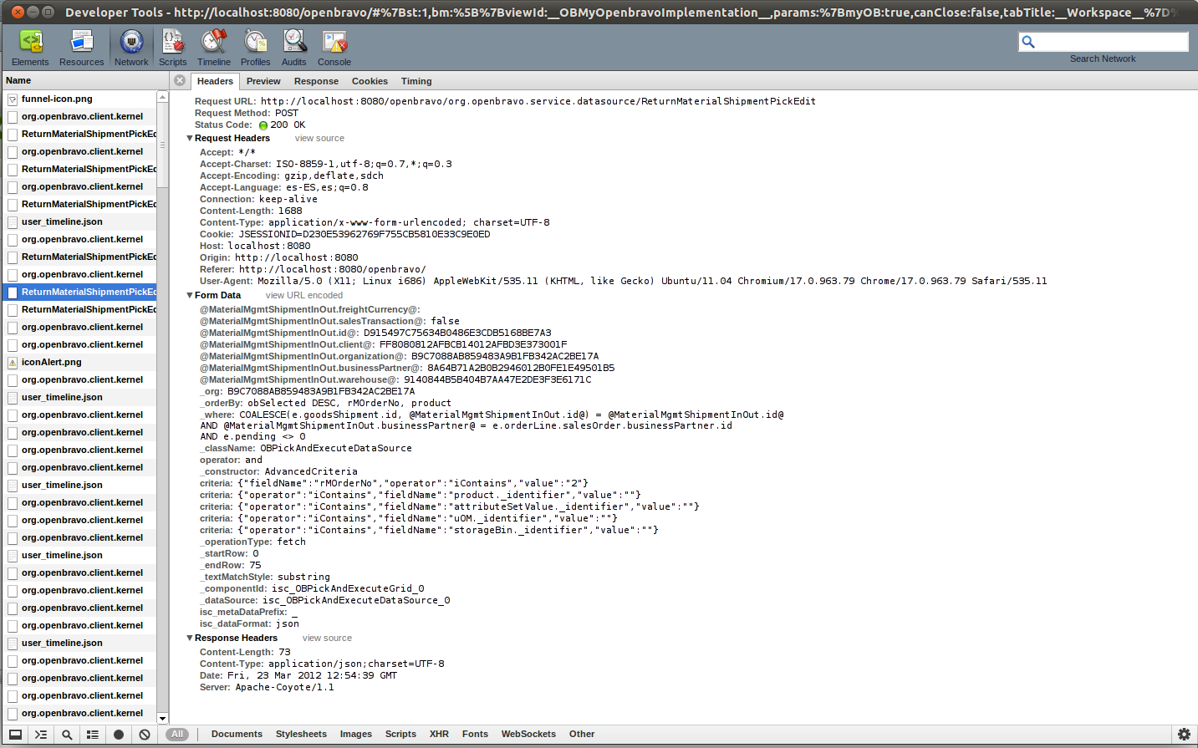Collapse the Form Data section

(190, 296)
